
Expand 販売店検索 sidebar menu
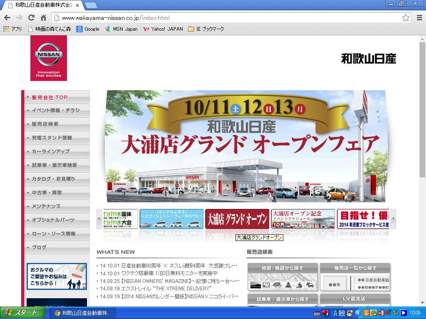point(57,124)
